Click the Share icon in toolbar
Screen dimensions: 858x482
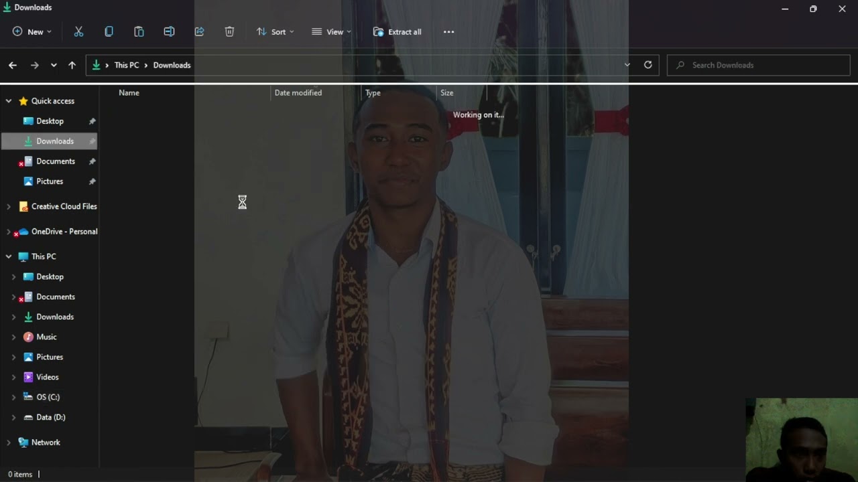click(199, 31)
